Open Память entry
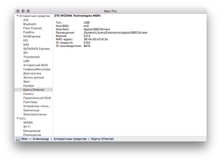 [x=28, y=94]
